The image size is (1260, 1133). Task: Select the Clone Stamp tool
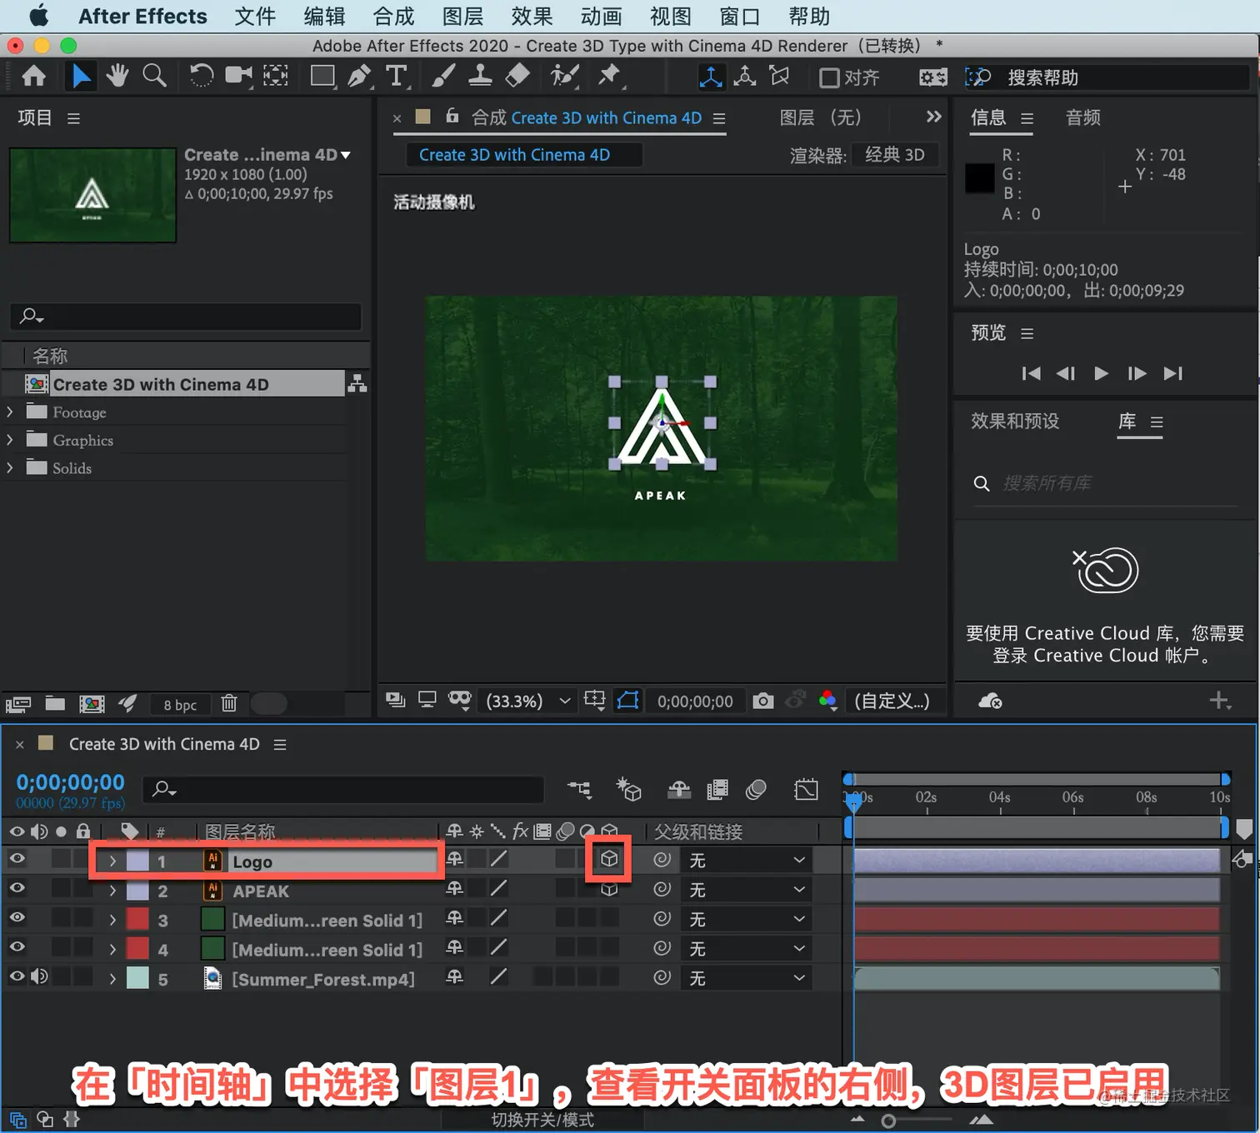[x=480, y=77]
